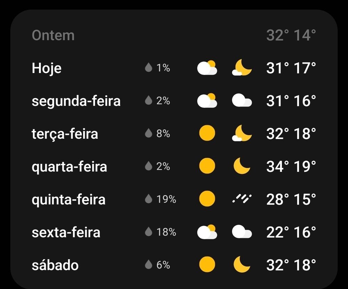Viewport: 348px width, 289px height.
Task: Tap the 18% rain chance for sexta-feira
Action: (166, 232)
